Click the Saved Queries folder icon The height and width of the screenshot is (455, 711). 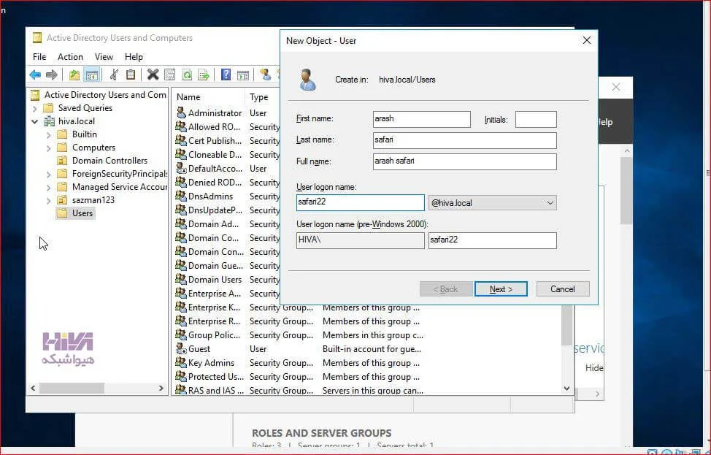(x=48, y=108)
